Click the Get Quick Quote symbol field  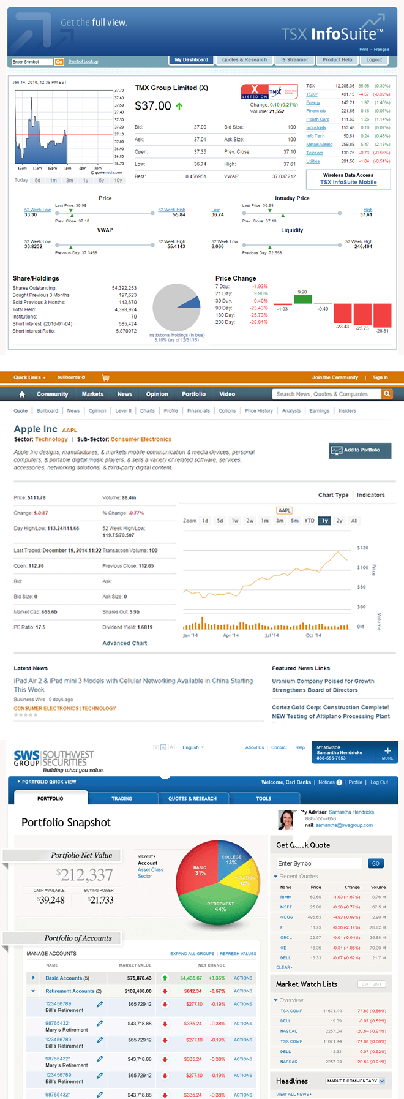tap(319, 863)
